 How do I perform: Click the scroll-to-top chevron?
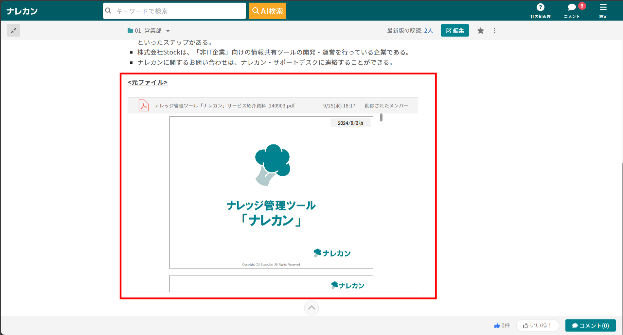click(x=311, y=308)
